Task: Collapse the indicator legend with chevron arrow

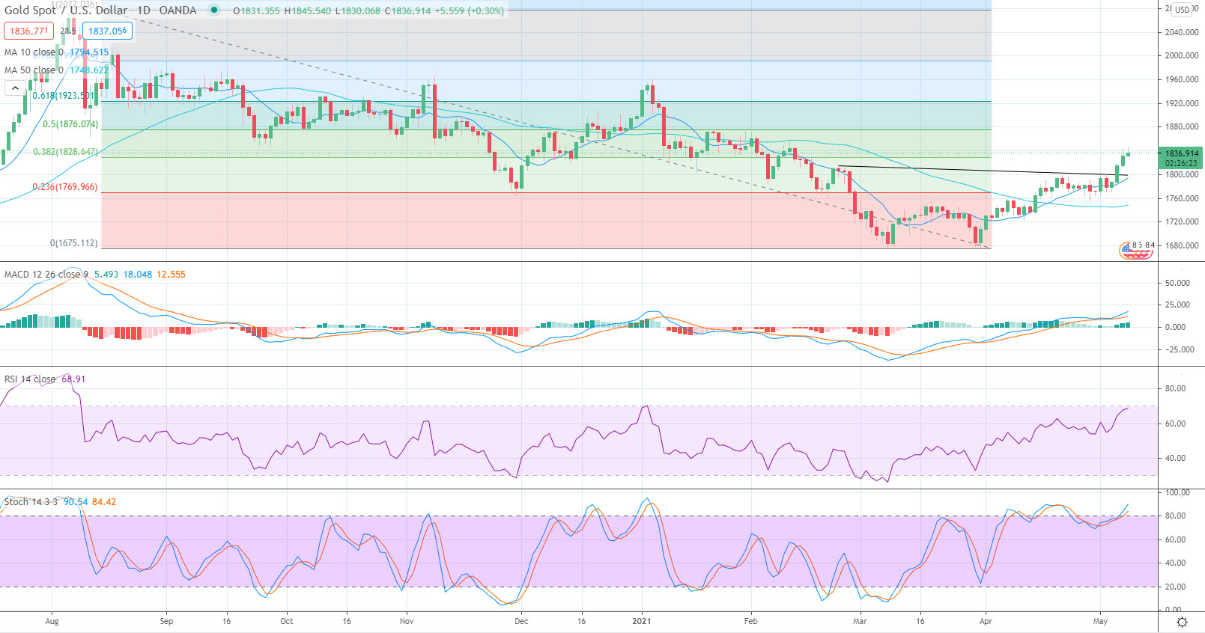Action: pos(14,88)
